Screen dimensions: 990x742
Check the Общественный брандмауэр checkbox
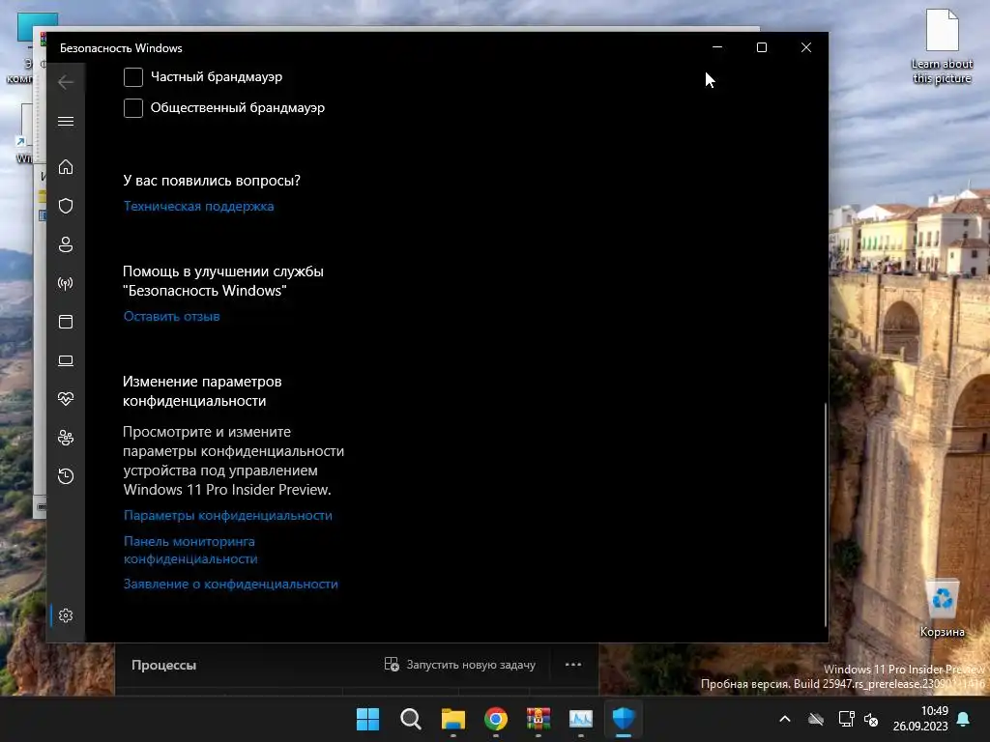pos(133,108)
